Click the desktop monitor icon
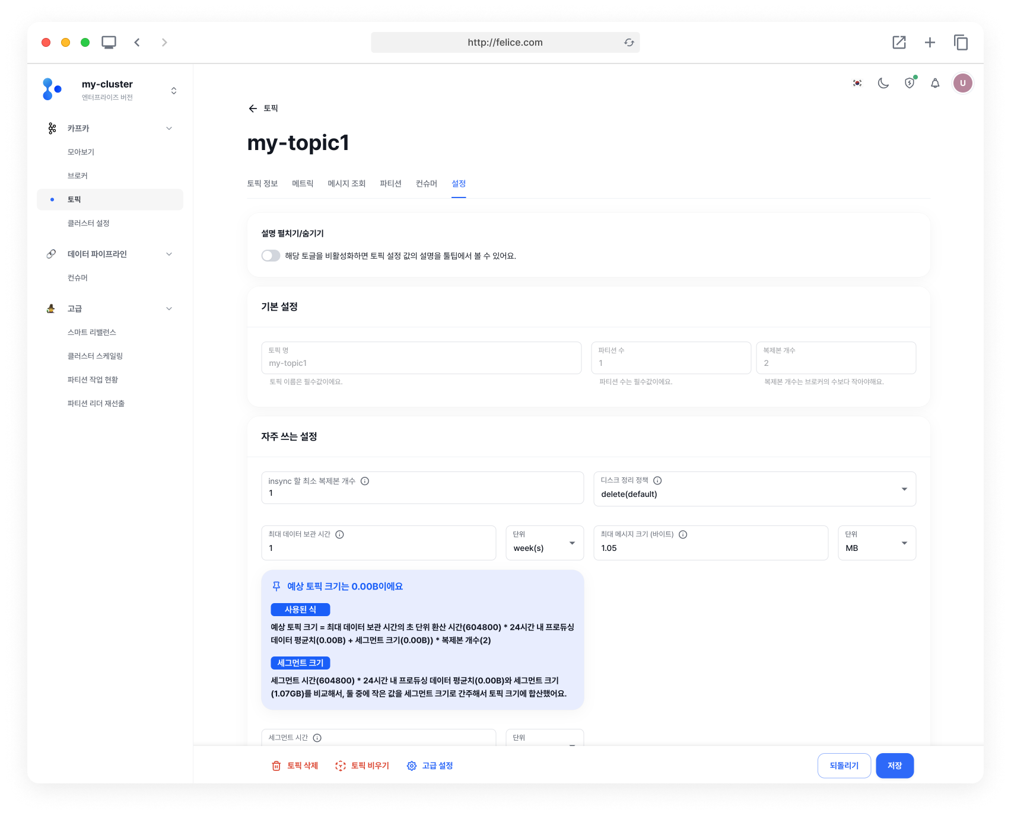 [x=109, y=43]
